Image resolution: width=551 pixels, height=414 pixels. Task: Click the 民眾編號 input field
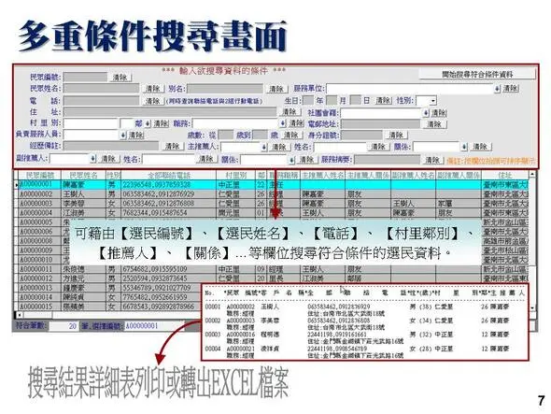coord(85,77)
